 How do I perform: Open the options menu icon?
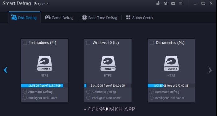coord(181,3)
